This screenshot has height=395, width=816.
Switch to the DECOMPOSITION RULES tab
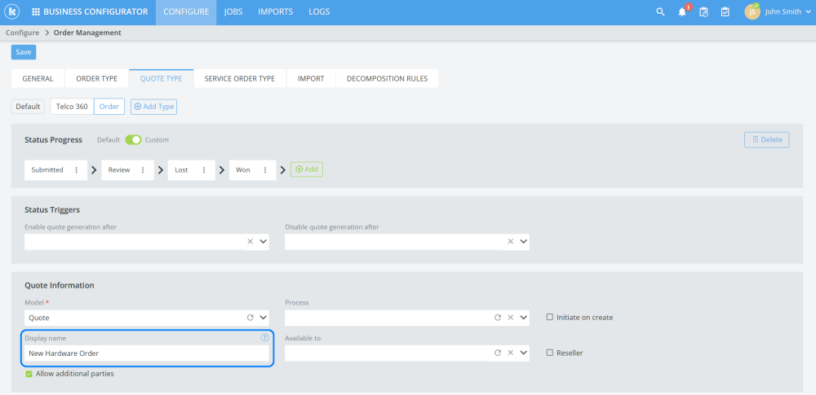387,78
